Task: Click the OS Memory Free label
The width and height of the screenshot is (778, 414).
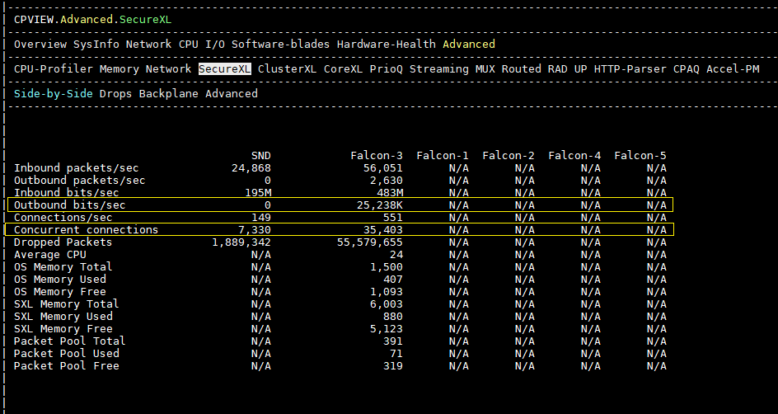Action: click(60, 291)
